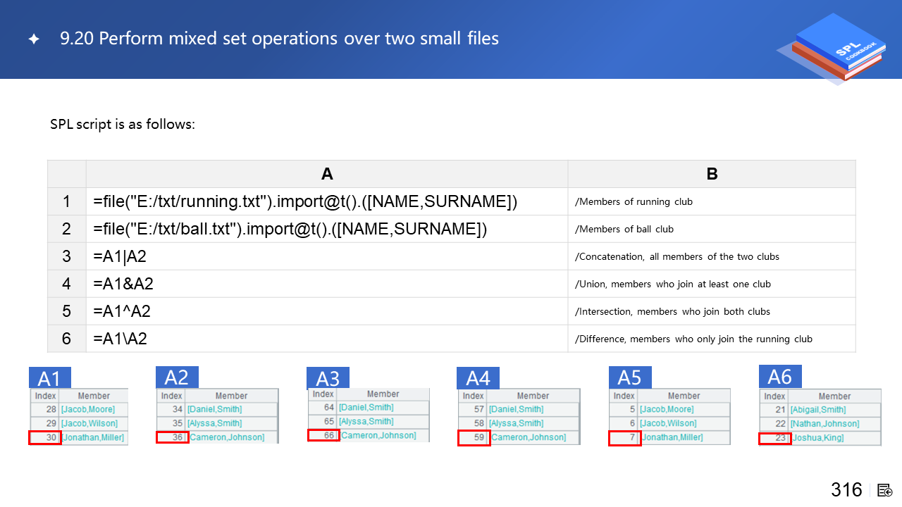Click the star bullet beside the slide title
902x507 pixels.
(x=34, y=39)
